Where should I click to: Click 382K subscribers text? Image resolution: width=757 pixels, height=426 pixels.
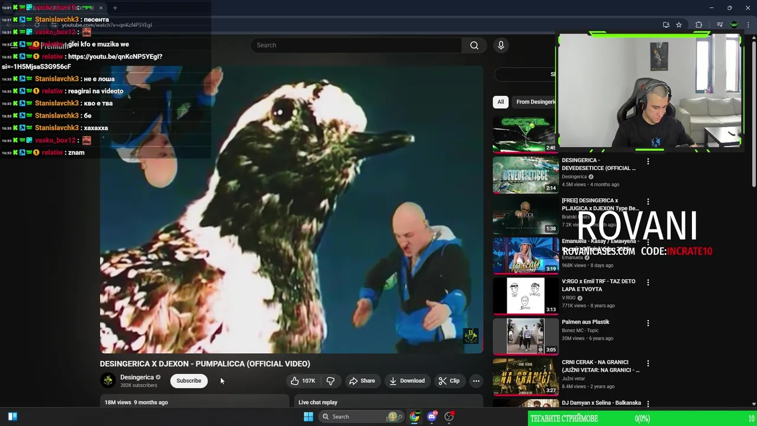click(138, 385)
